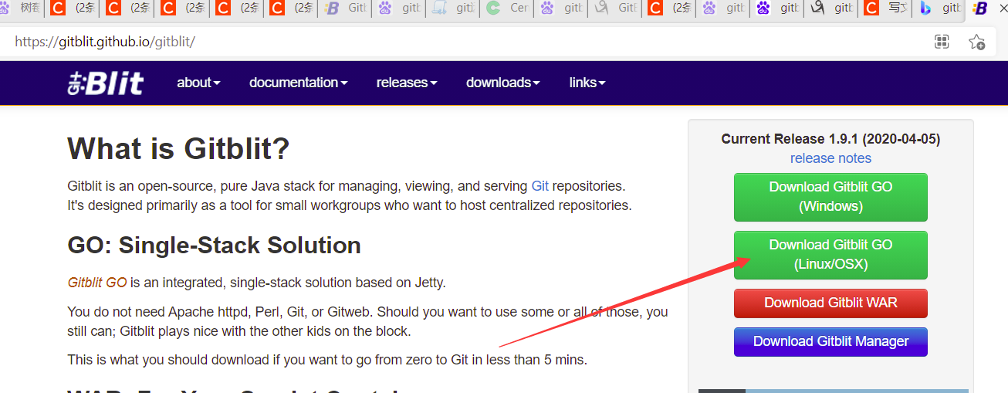Open the browser extensions grid icon
Image resolution: width=1008 pixels, height=393 pixels.
(942, 42)
